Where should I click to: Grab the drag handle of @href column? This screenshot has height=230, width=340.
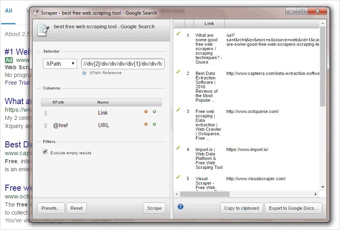click(45, 126)
